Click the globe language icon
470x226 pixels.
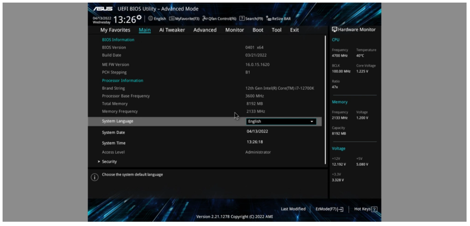point(150,18)
